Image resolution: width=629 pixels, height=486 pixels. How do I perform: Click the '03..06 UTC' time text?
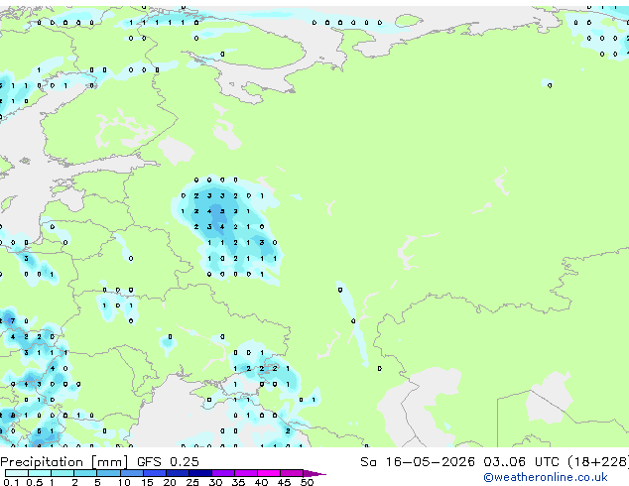(521, 462)
